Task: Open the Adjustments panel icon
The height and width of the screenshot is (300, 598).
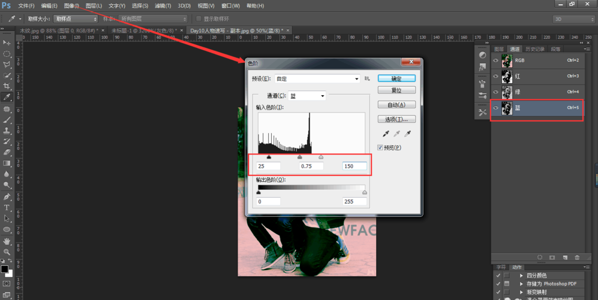Action: (x=482, y=55)
